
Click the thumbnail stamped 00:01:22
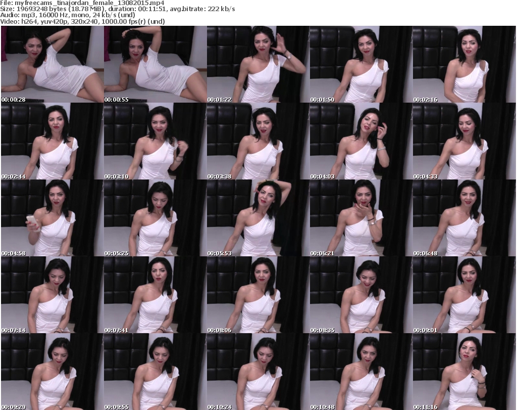point(258,64)
